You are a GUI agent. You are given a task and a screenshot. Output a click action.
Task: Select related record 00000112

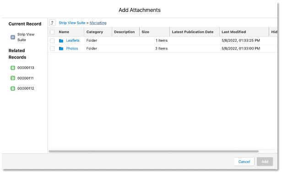point(26,88)
